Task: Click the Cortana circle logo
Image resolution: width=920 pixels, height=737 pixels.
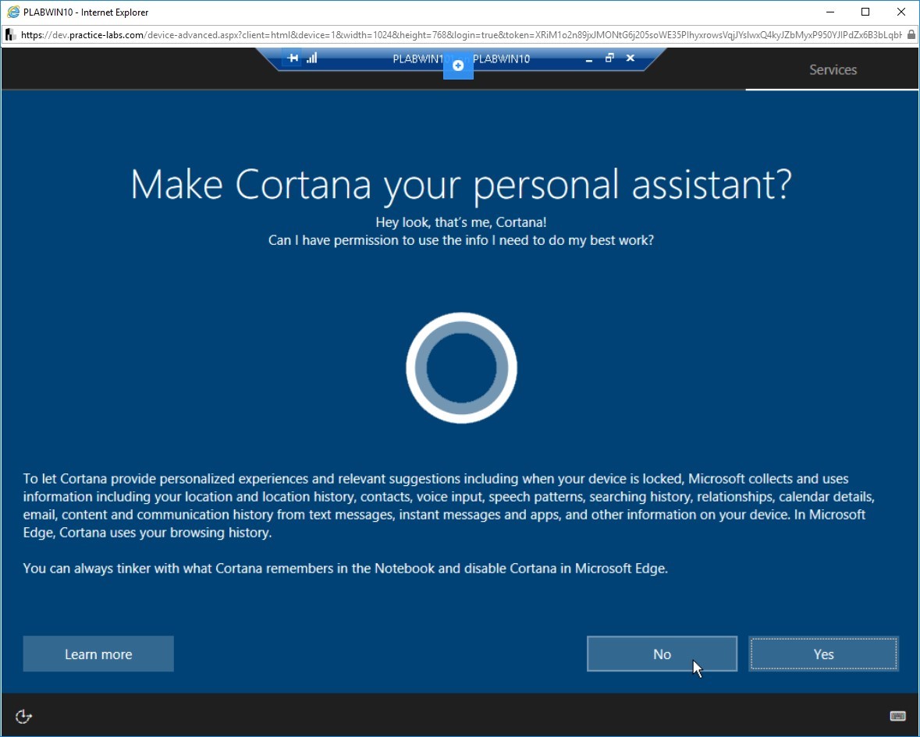Action: coord(461,367)
